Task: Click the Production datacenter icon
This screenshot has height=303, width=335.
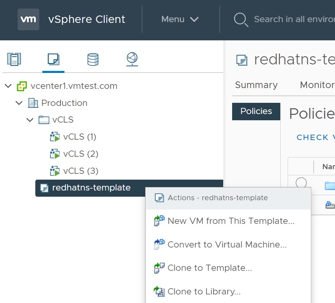Action: [33, 103]
